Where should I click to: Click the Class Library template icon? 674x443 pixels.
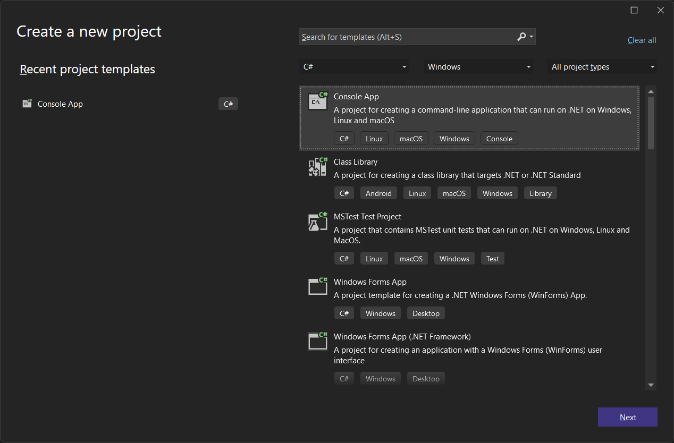(x=318, y=166)
